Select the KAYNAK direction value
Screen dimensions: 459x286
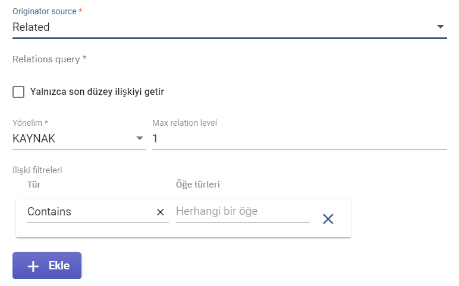34,138
